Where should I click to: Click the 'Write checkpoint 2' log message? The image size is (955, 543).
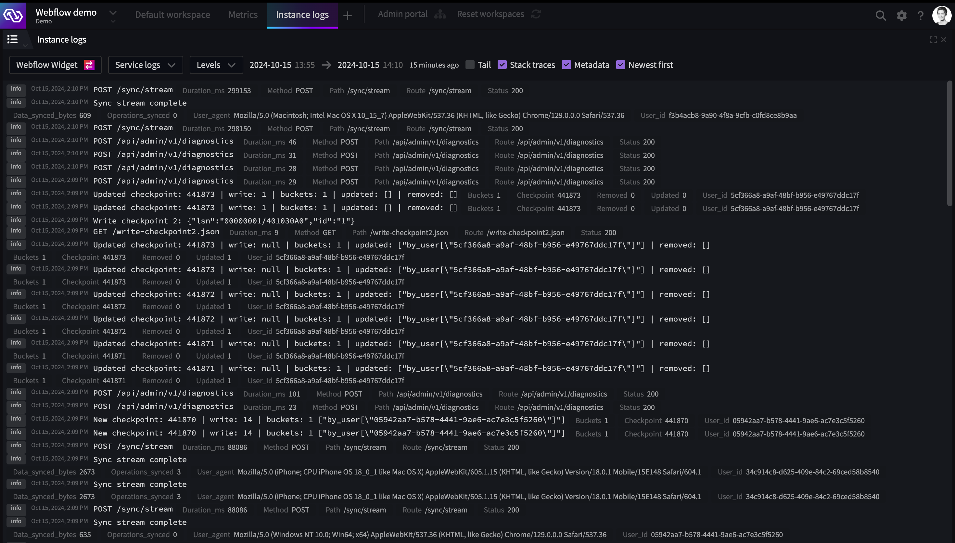click(x=224, y=221)
